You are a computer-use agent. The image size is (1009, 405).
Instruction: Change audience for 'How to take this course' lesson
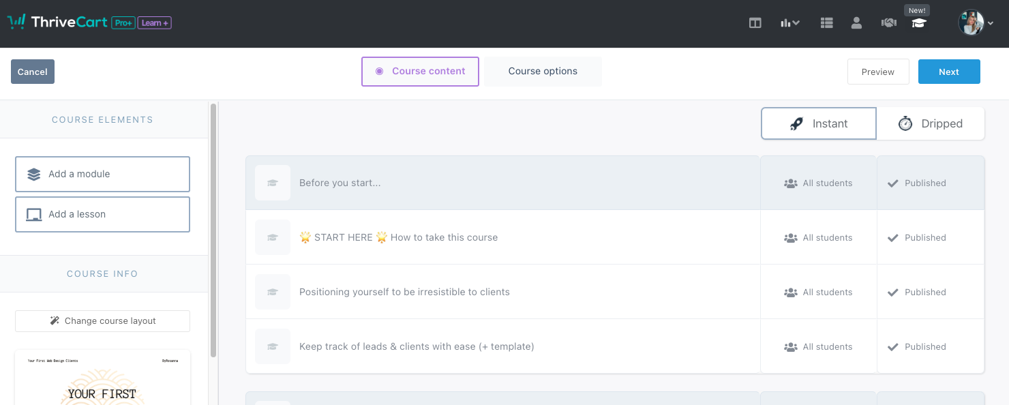point(818,237)
